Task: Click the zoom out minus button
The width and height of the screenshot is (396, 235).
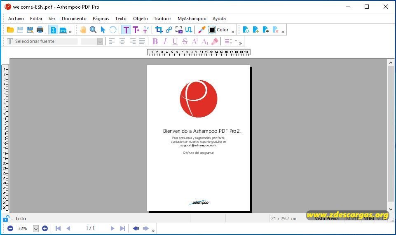Action: pos(10,228)
